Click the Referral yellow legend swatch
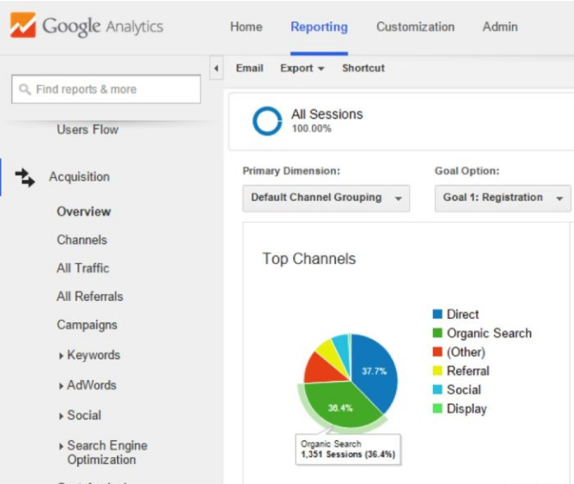Viewport: 574px width, 484px height. (437, 371)
